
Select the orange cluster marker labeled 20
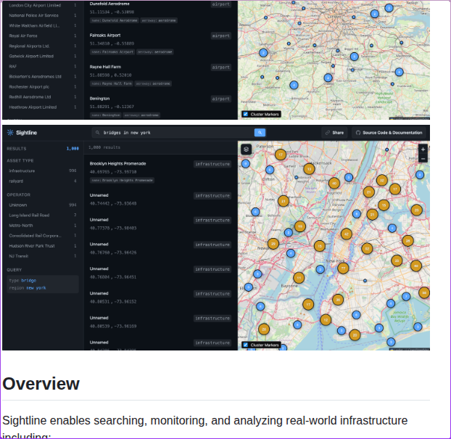pos(355,335)
